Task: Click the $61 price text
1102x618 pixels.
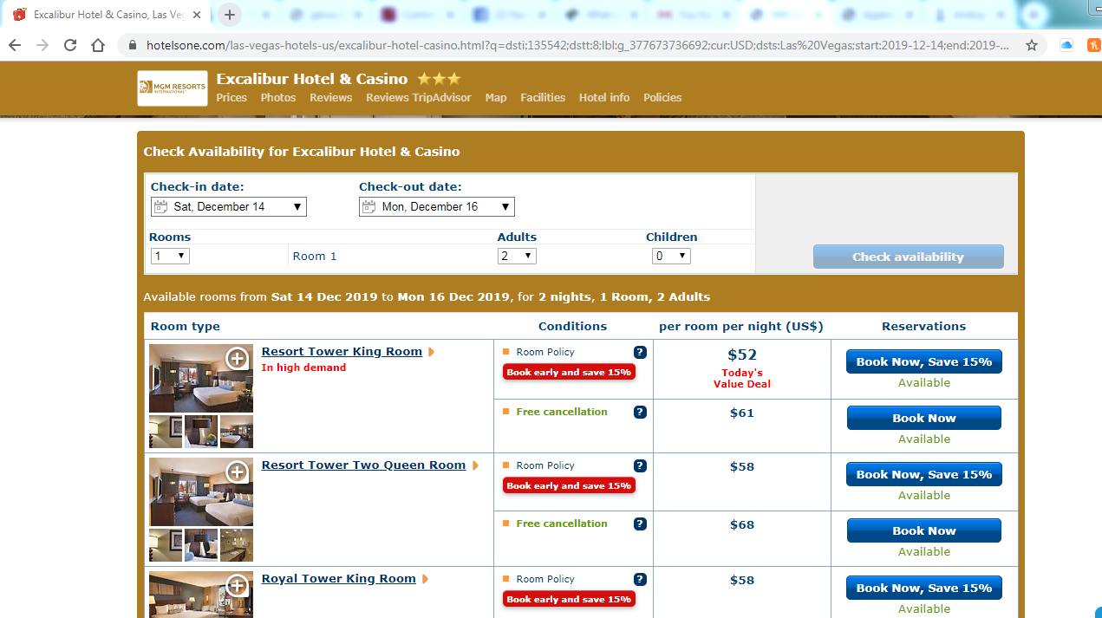Action: (742, 413)
